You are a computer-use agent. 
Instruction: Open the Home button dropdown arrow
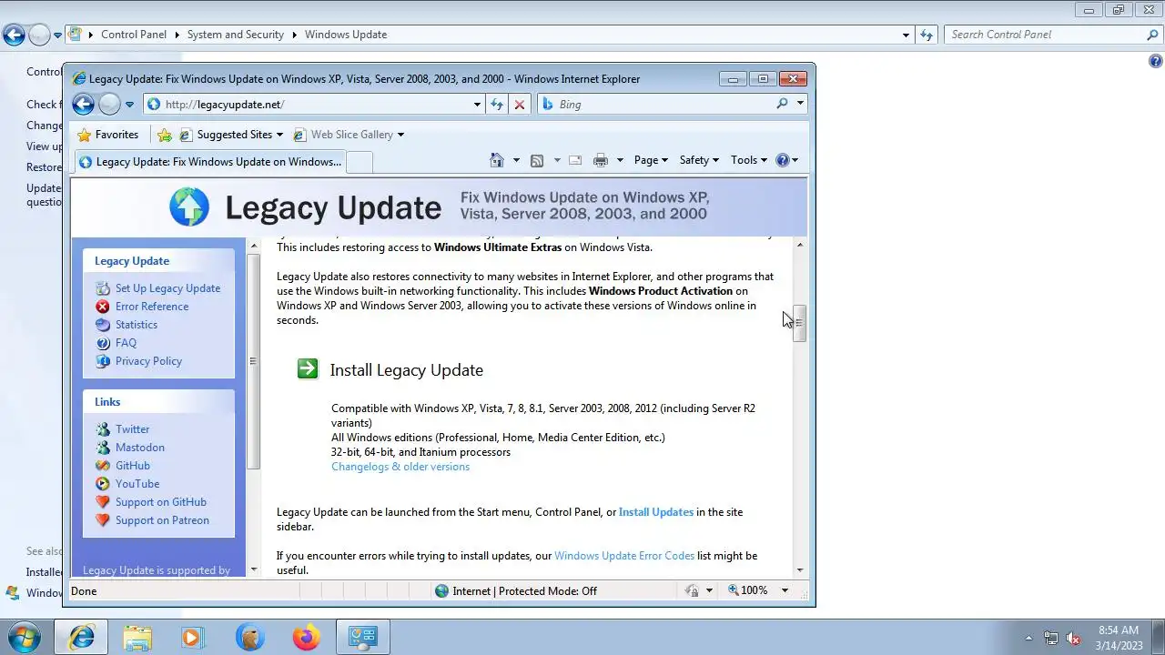point(516,160)
